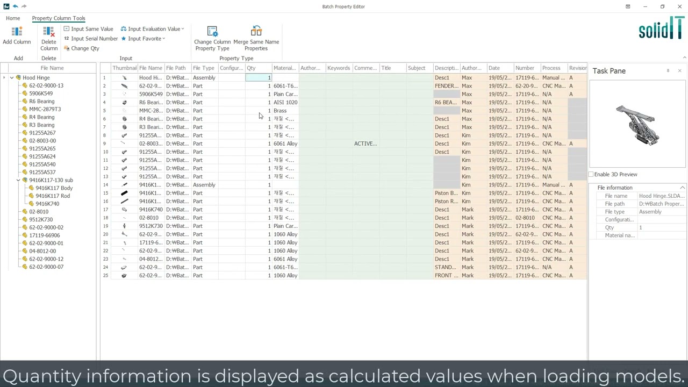Viewport: 688px width, 387px height.
Task: Click Change Qty tool
Action: pos(81,48)
